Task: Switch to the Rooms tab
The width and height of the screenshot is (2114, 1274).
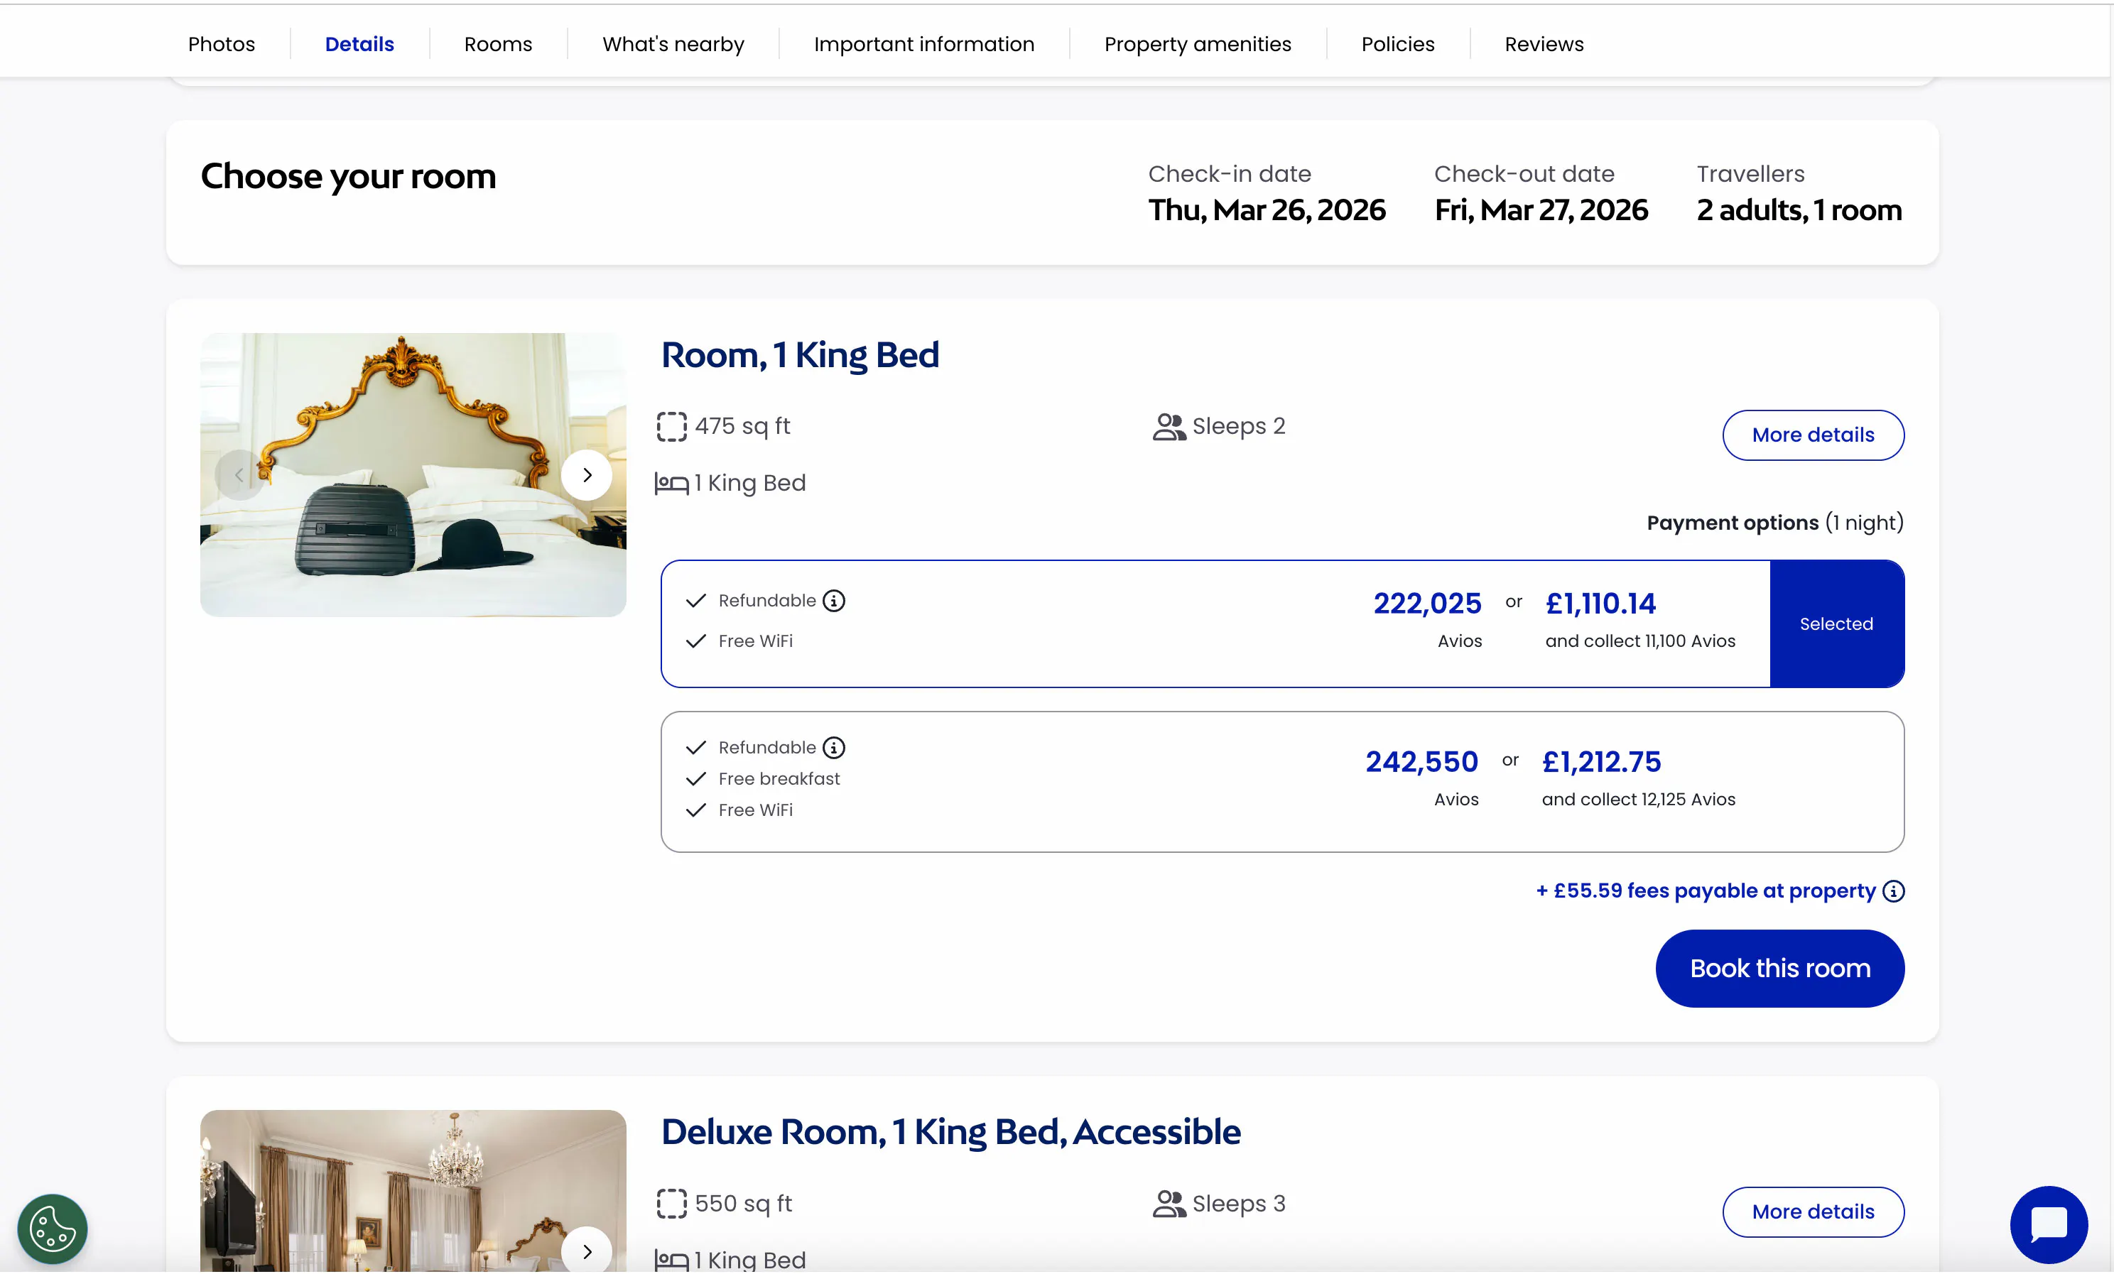Action: click(498, 44)
